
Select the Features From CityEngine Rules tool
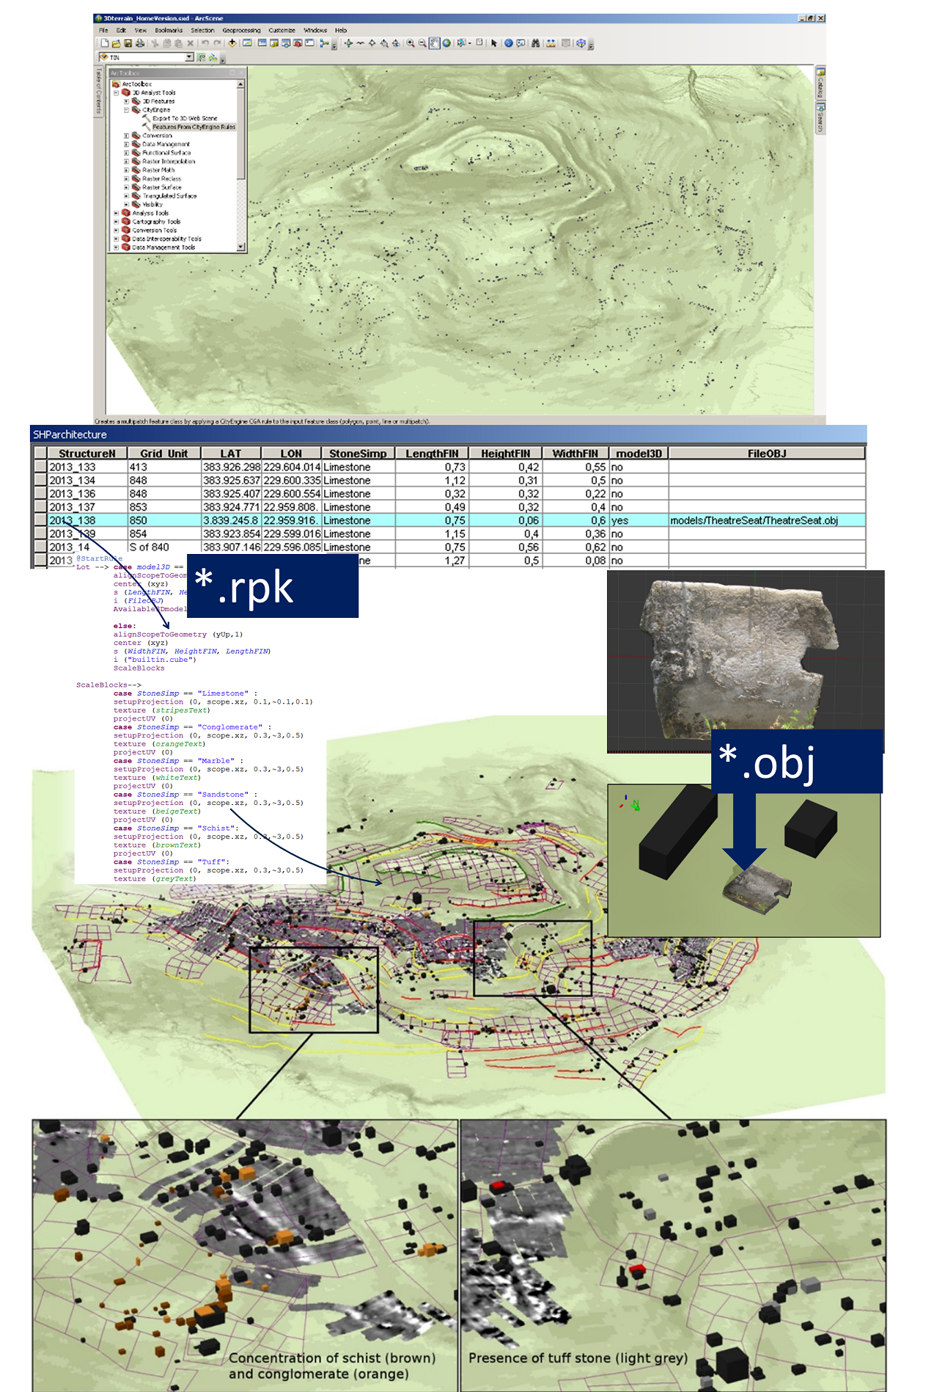(x=194, y=127)
